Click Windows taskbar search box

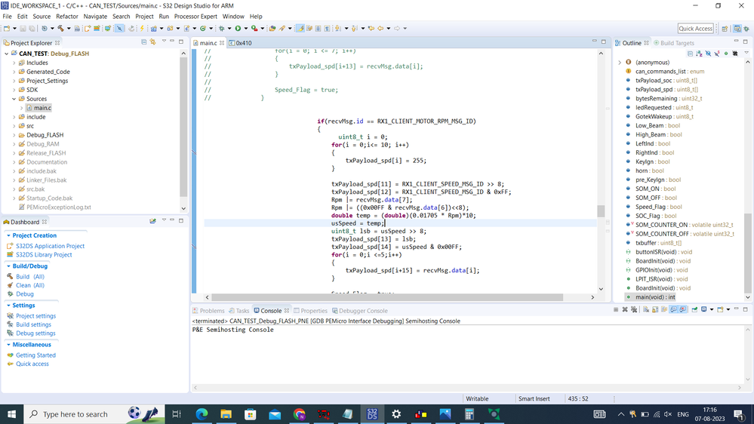[94, 414]
